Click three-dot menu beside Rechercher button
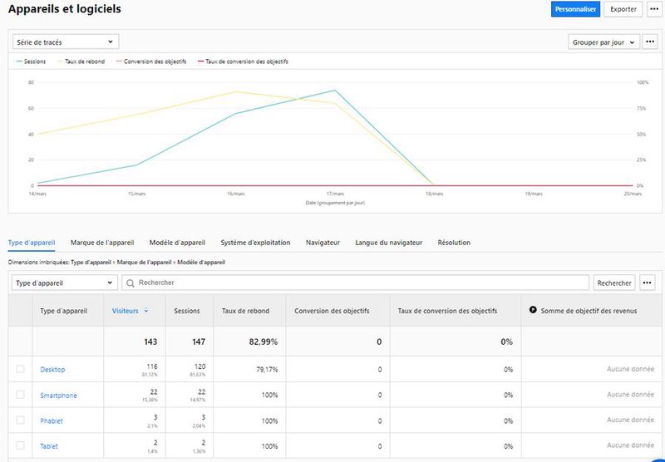This screenshot has width=665, height=462. click(648, 283)
